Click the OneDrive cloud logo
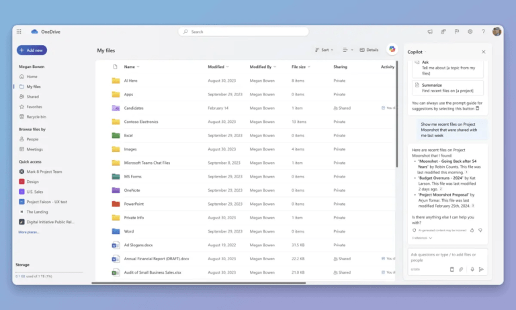The width and height of the screenshot is (516, 310). tap(34, 32)
